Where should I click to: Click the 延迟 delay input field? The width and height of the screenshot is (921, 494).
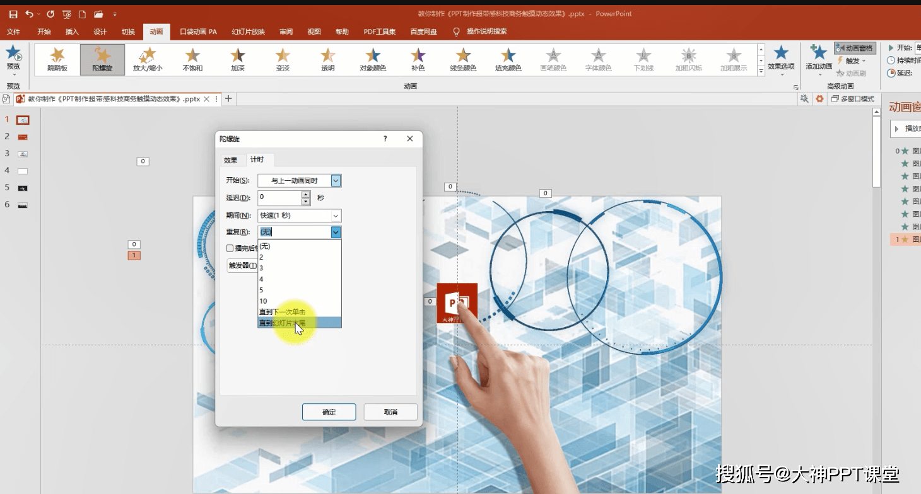click(279, 198)
